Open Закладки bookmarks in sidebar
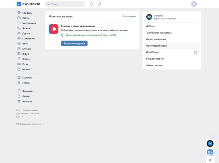The image size is (219, 163). point(27,91)
